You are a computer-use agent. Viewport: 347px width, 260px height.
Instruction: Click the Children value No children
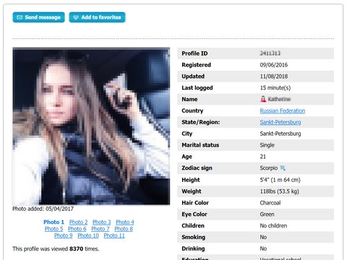pyautogui.click(x=273, y=226)
